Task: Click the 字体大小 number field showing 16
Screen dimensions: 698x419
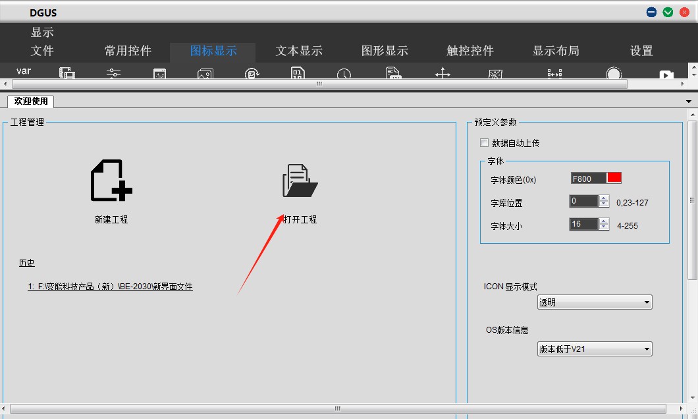Action: point(583,224)
